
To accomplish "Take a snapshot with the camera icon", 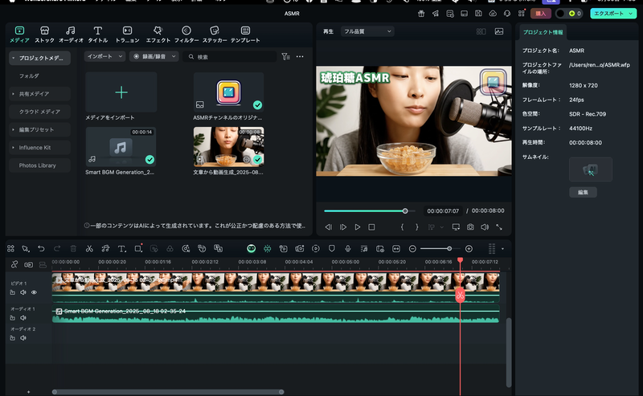I will pyautogui.click(x=470, y=227).
